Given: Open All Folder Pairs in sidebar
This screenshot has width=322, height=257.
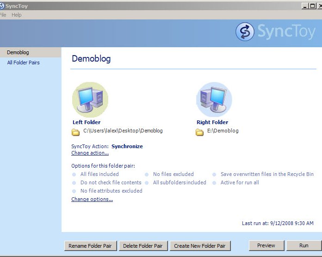Looking at the screenshot, I should click(23, 63).
